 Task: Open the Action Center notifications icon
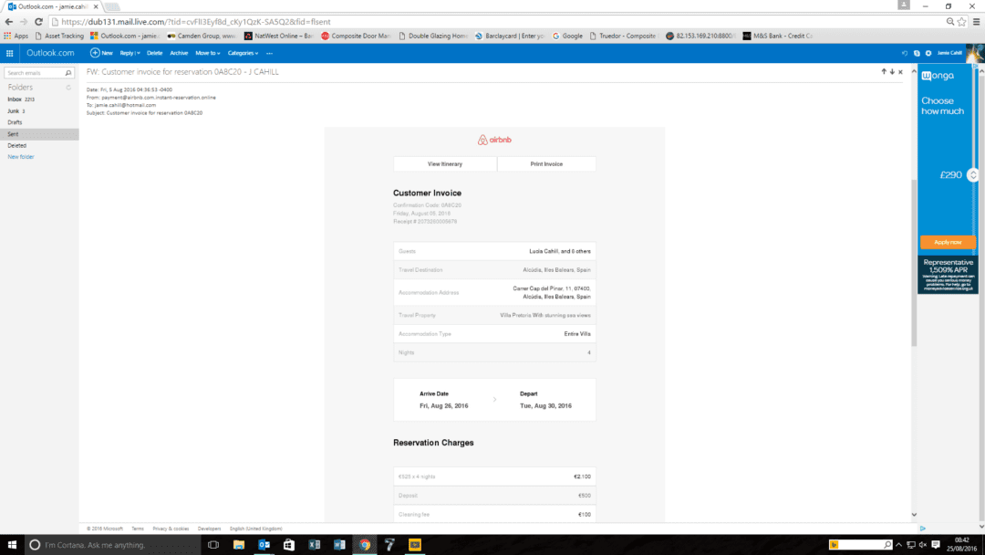point(936,545)
